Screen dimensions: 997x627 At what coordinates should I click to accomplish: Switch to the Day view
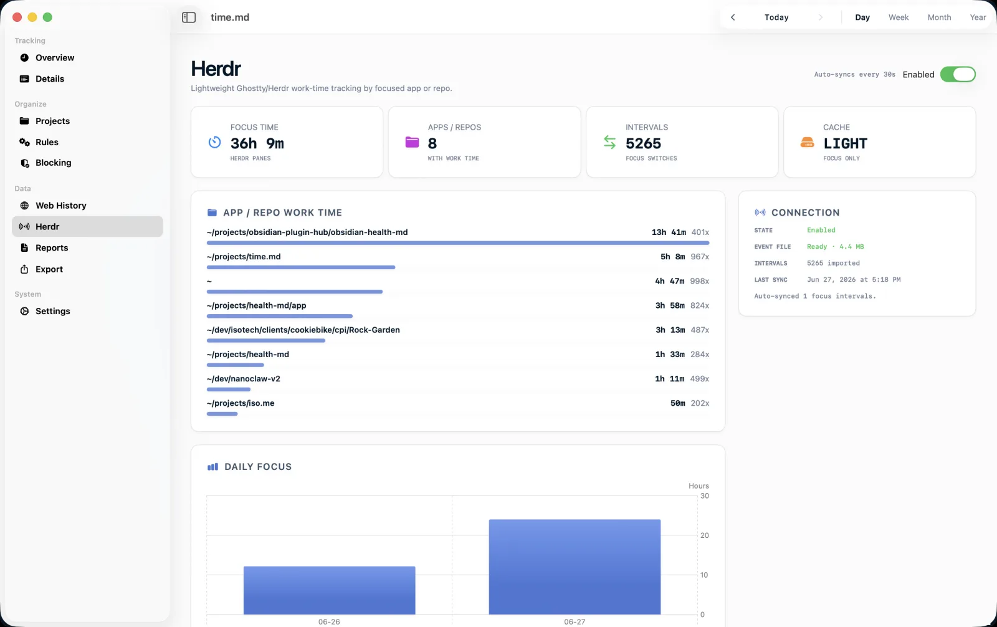tap(862, 17)
